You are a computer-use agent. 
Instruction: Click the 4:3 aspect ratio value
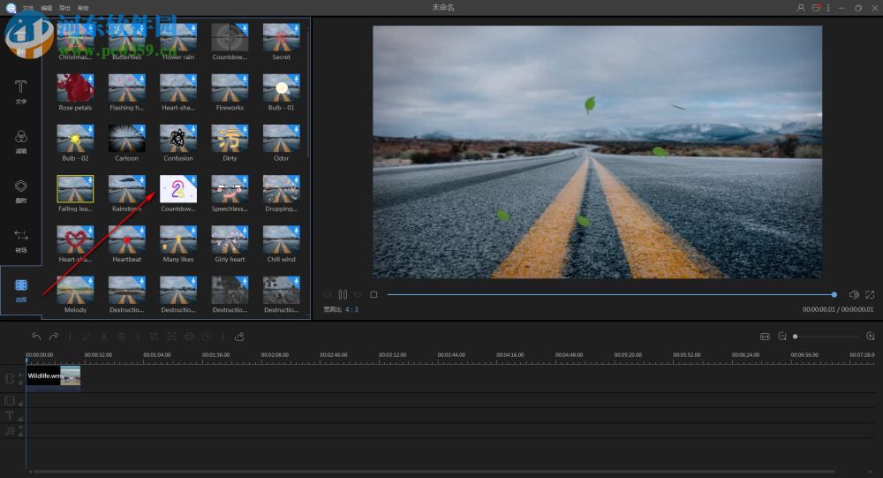351,310
